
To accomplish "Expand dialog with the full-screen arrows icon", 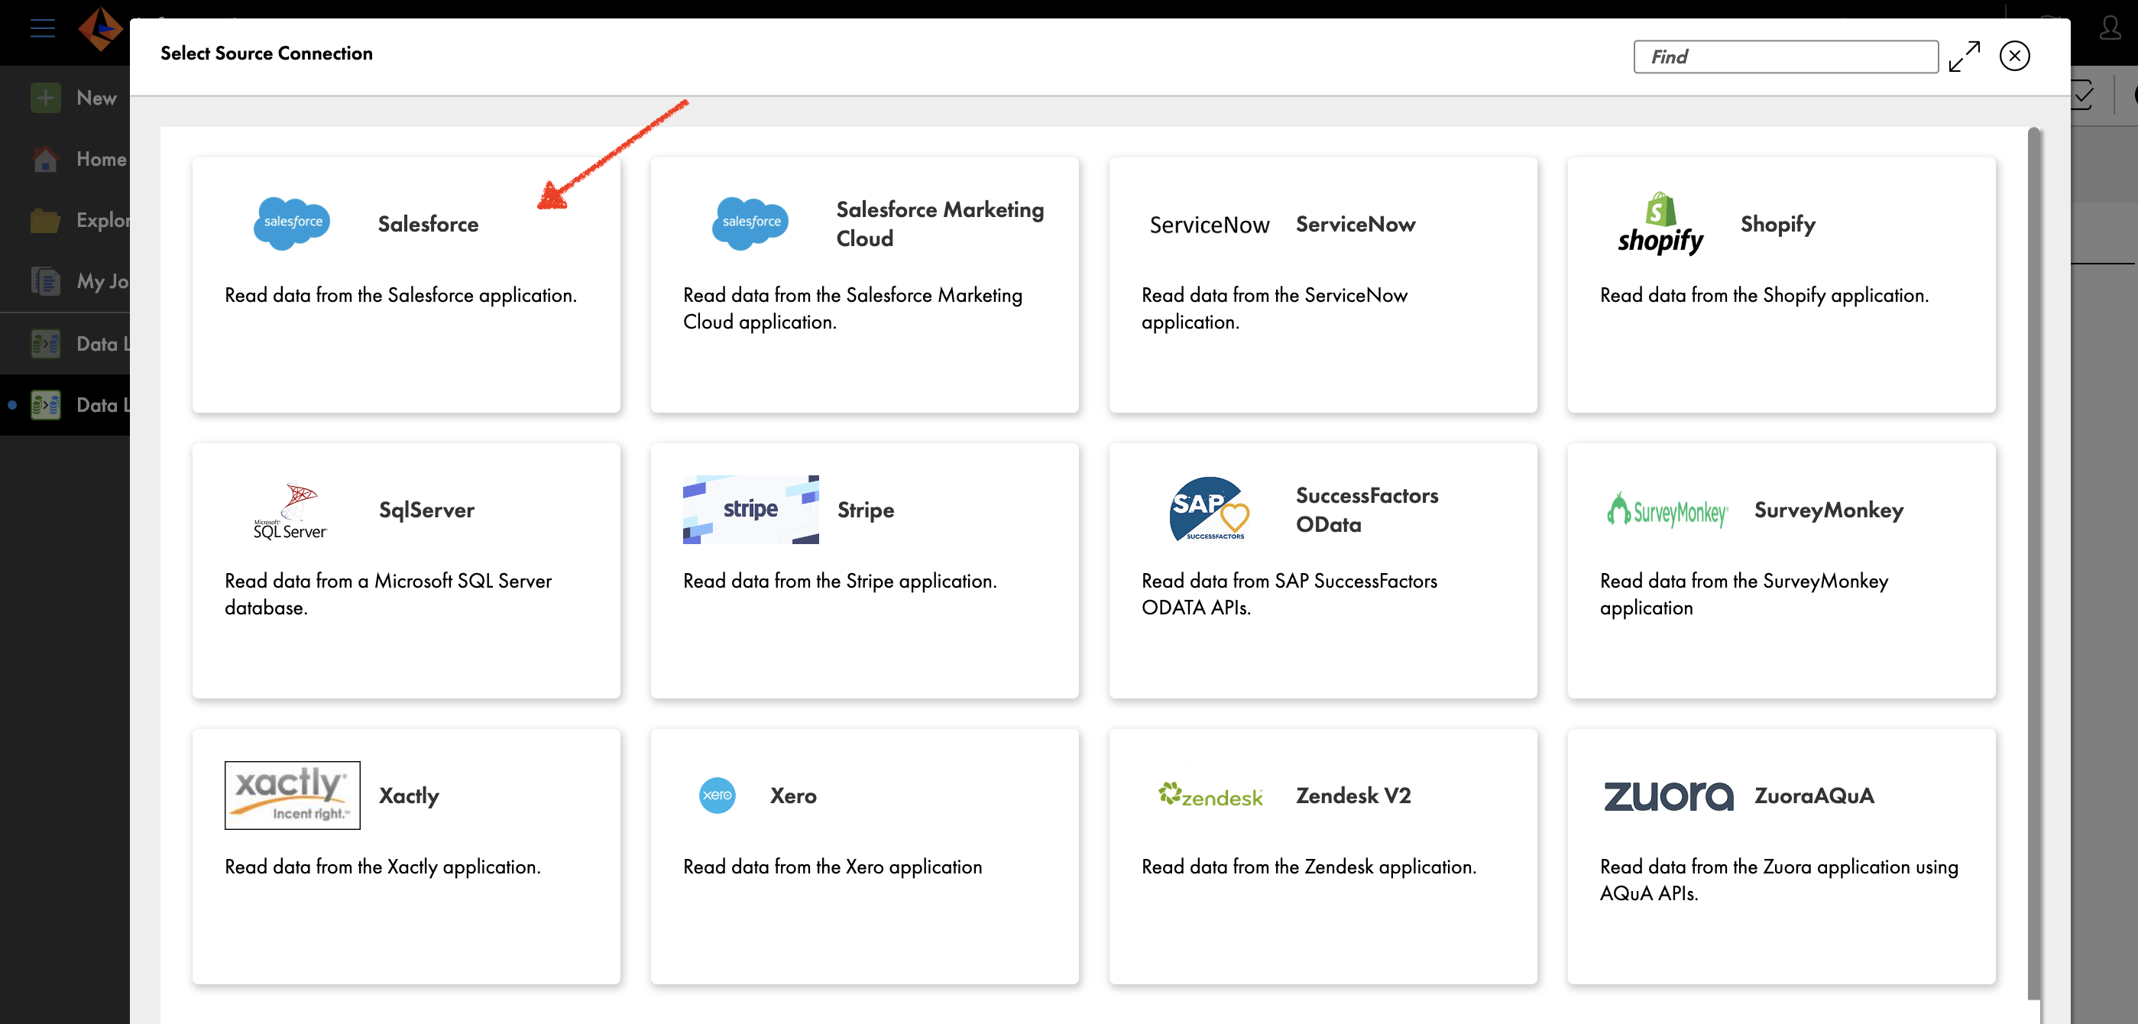I will (1964, 57).
